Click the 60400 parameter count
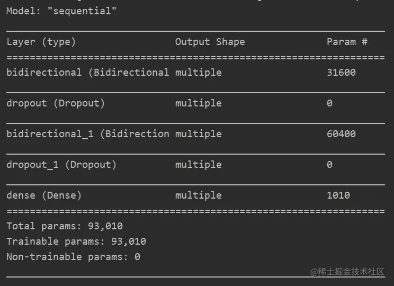This screenshot has width=394, height=286. click(341, 134)
